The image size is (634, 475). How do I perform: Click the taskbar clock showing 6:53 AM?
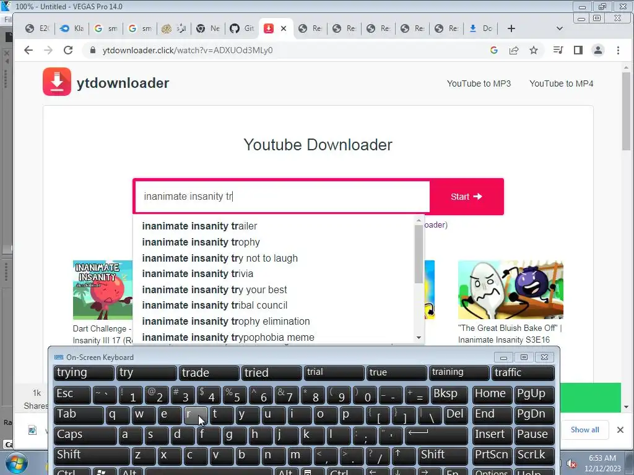click(x=602, y=463)
